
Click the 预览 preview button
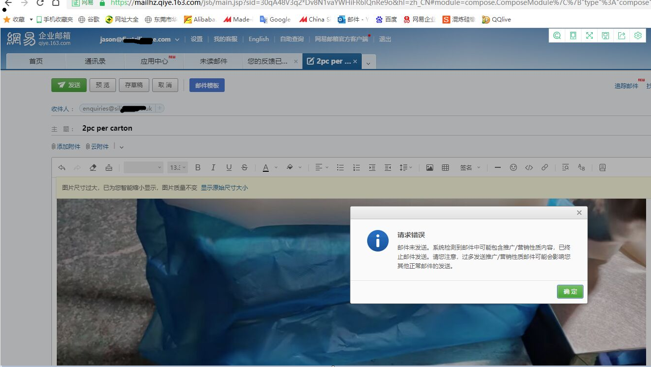point(103,85)
